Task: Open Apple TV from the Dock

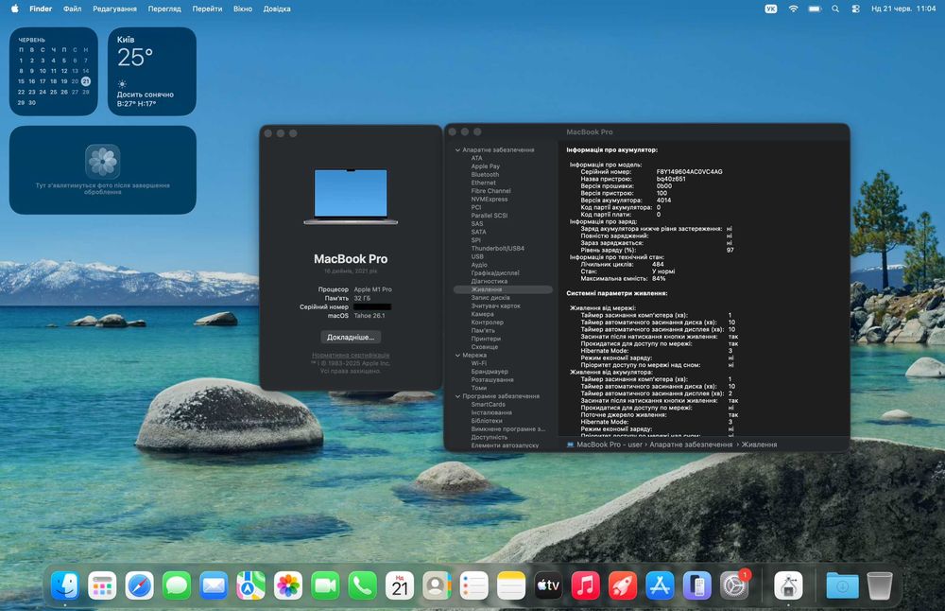Action: pos(548,585)
